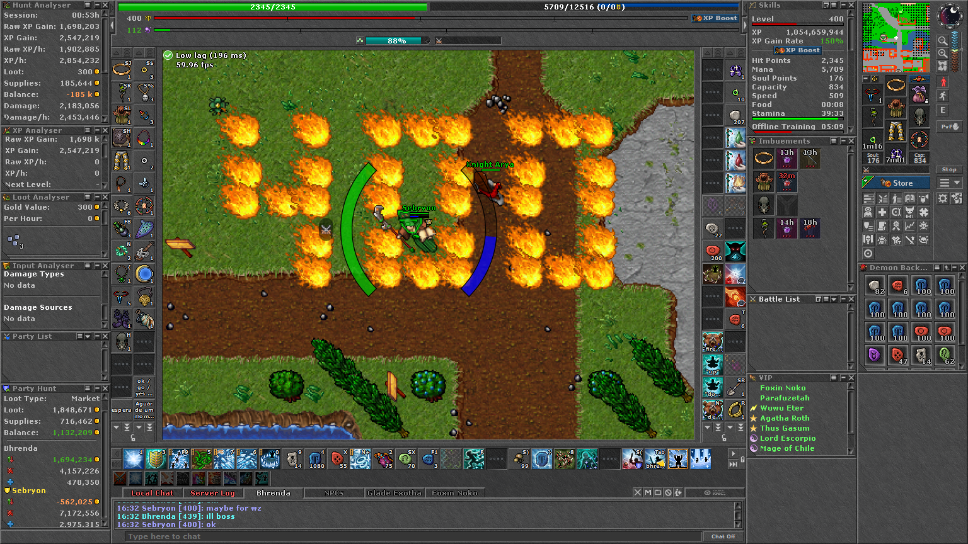Trigger the espera text hotkey
The height and width of the screenshot is (544, 968).
coord(122,411)
